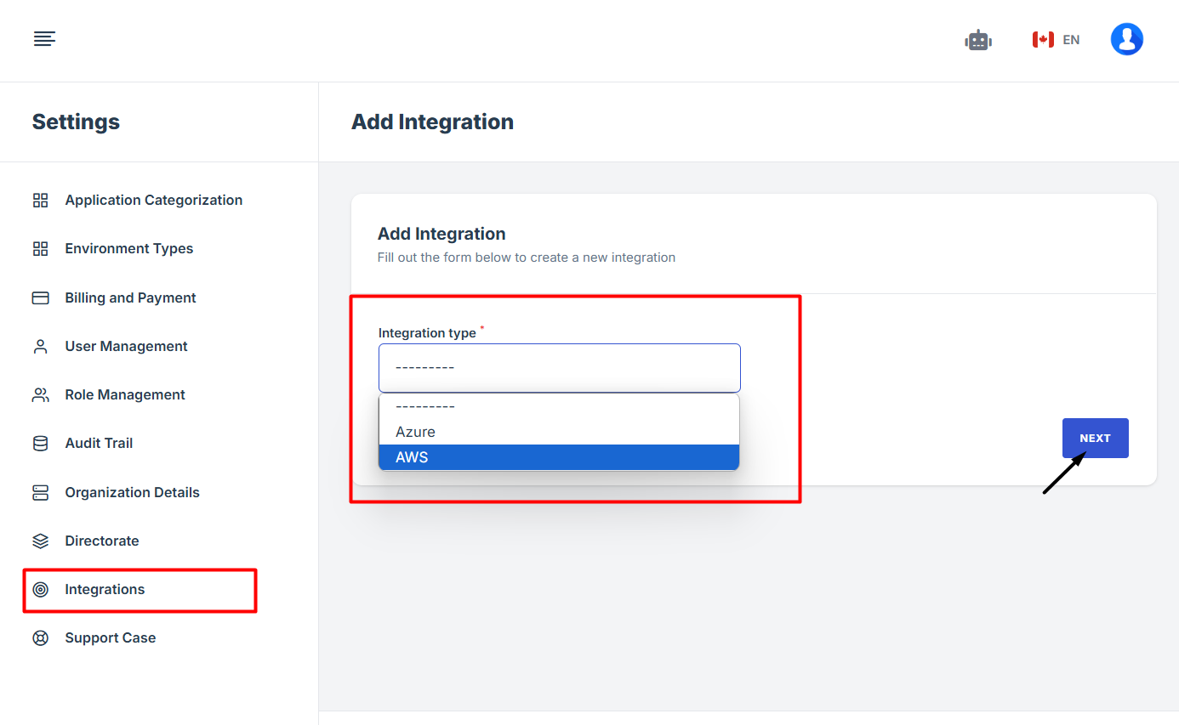Go to Role Management settings

click(x=124, y=395)
